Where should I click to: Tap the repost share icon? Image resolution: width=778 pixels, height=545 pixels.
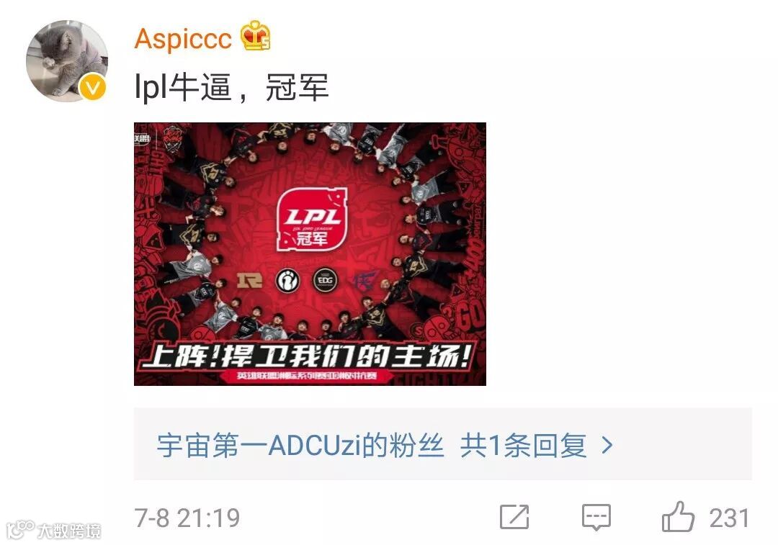click(x=514, y=518)
